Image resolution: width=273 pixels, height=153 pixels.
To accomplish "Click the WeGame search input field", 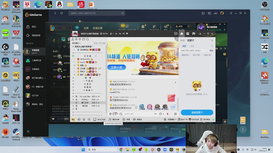I will [97, 13].
